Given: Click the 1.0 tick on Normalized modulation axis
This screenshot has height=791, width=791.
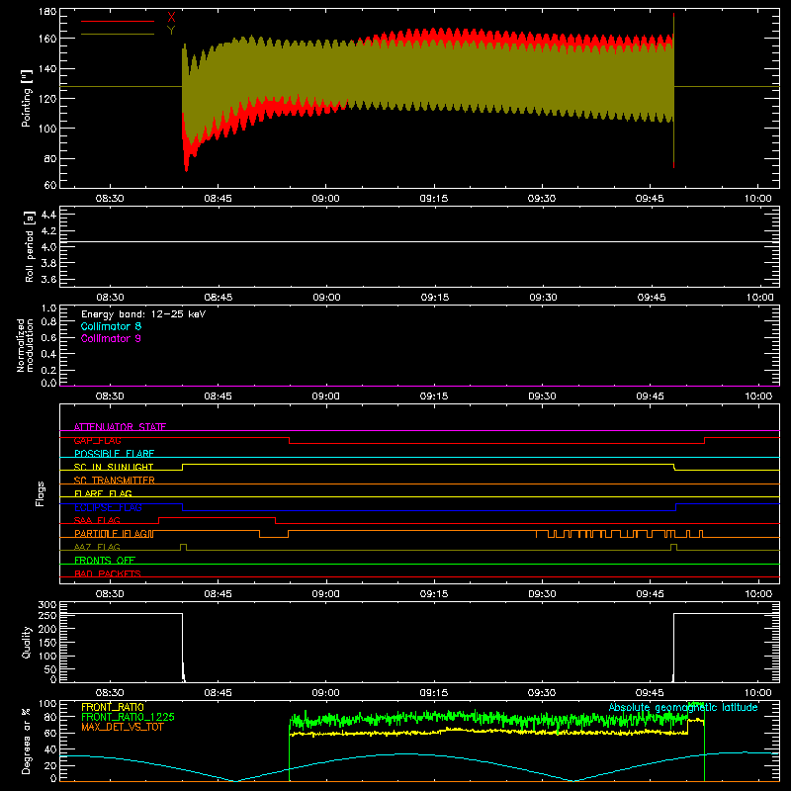Looking at the screenshot, I should coord(48,308).
